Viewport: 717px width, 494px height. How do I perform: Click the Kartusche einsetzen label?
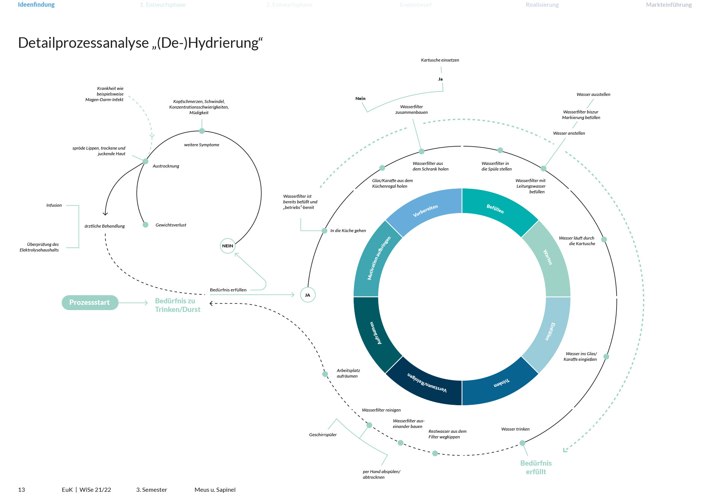click(x=440, y=60)
